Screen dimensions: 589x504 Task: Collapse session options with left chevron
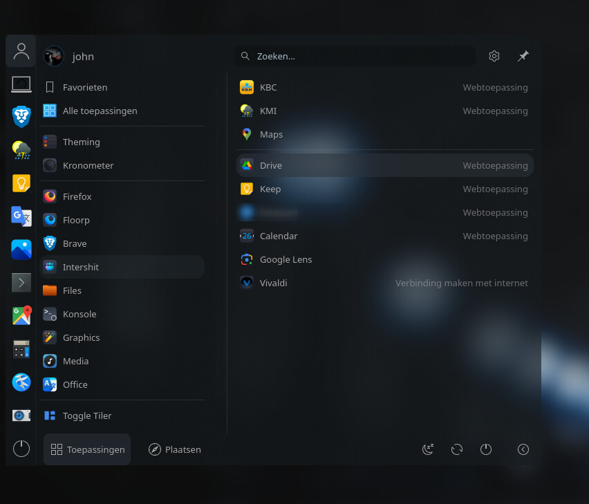coord(523,449)
